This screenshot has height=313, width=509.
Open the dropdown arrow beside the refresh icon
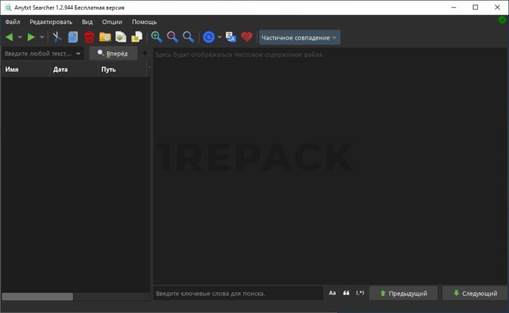coord(220,38)
